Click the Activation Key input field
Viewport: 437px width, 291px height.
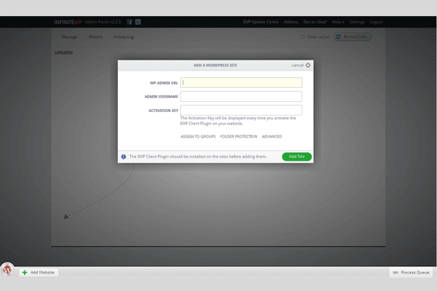click(x=240, y=111)
